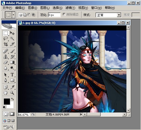Screen dimensions: 141x130
Task: Select the Healing Brush tool
Action: (x=6, y=51)
